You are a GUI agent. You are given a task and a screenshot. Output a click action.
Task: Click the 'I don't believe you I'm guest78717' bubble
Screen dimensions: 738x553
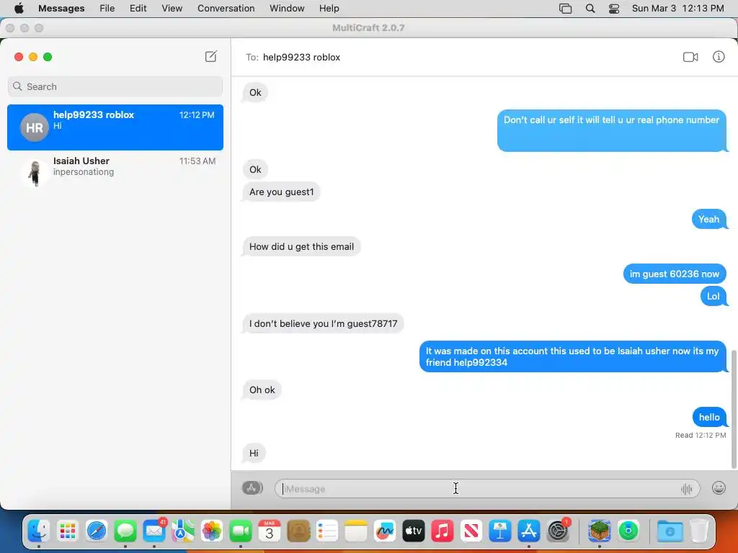pos(323,323)
